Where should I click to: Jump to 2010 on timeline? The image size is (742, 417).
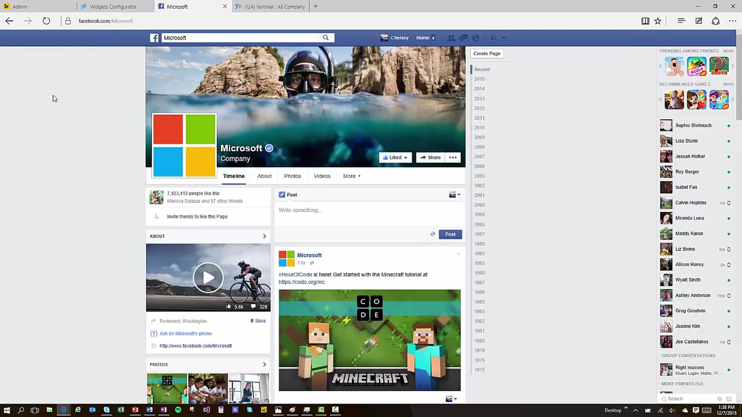479,128
